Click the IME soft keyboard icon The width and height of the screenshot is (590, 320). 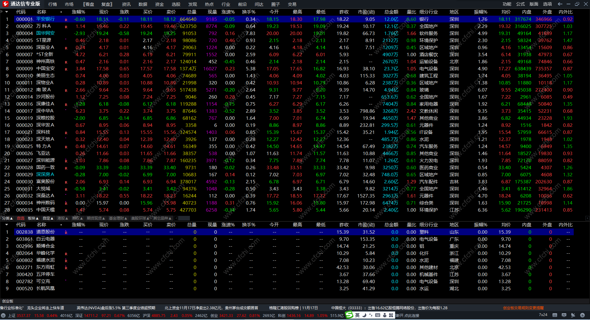(x=378, y=315)
